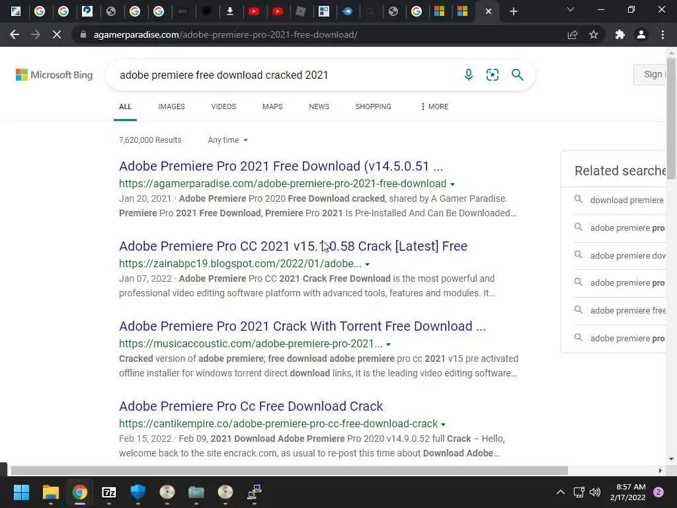
Task: Select the 'adobe premiere free' related search
Action: click(x=628, y=311)
